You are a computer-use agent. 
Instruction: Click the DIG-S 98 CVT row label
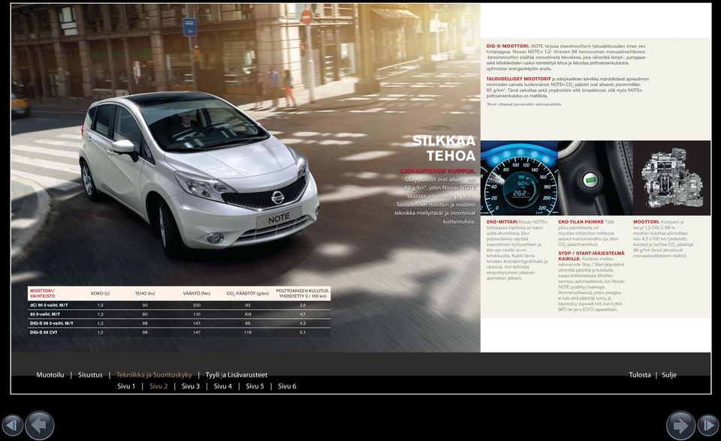(x=44, y=332)
